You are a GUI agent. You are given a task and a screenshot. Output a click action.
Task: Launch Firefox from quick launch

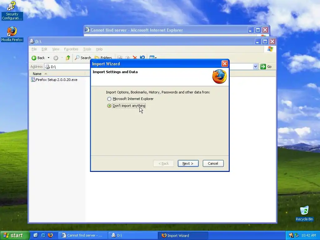[x=50, y=235]
